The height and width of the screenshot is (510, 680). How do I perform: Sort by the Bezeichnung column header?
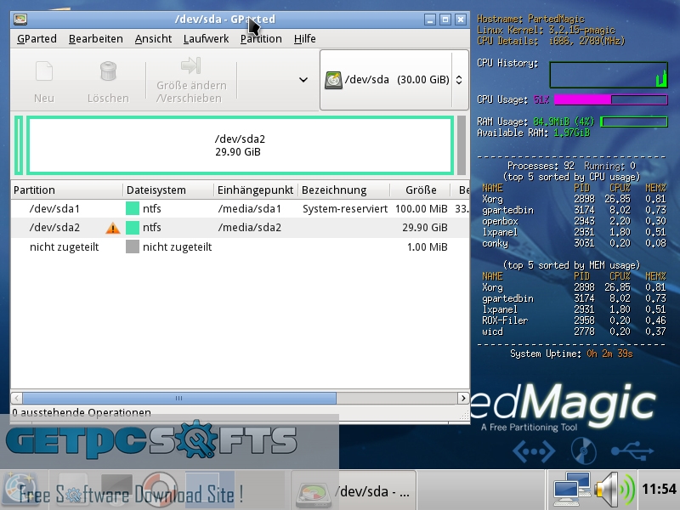coord(344,190)
